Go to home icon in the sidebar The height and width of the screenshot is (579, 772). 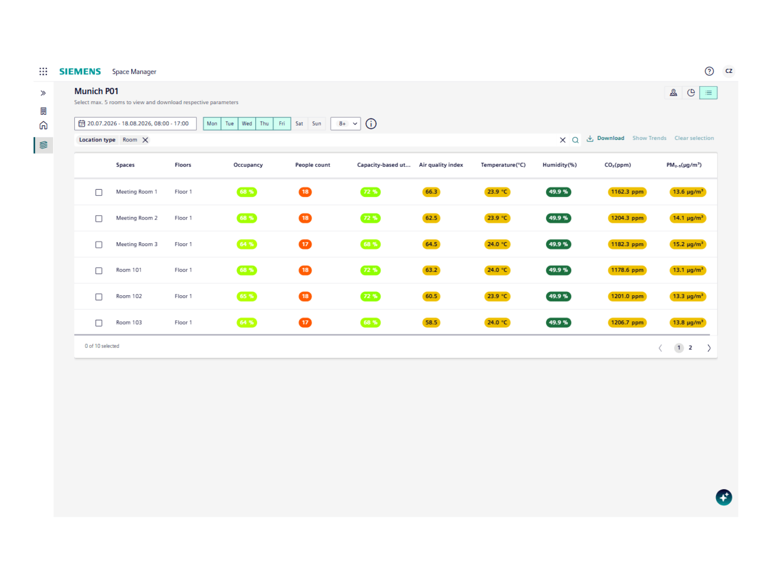43,125
